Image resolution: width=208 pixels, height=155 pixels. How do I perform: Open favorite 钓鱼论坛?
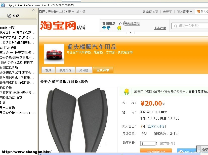(6, 88)
